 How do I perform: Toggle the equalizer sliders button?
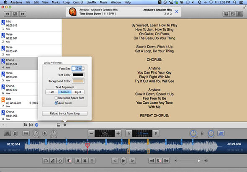pyautogui.click(x=26, y=133)
